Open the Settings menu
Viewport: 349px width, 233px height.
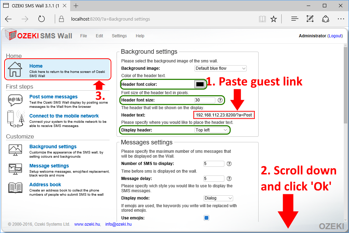119,36
